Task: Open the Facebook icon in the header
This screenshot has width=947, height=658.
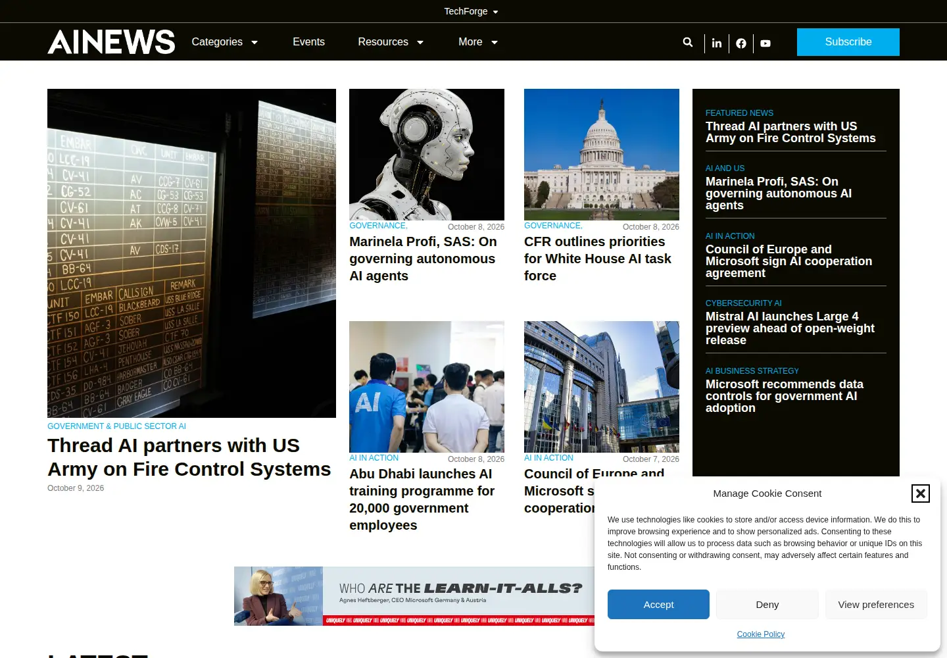Action: (x=741, y=43)
